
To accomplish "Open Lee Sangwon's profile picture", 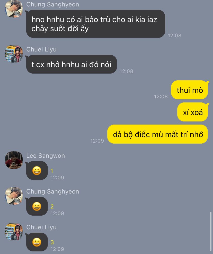I will [14, 160].
